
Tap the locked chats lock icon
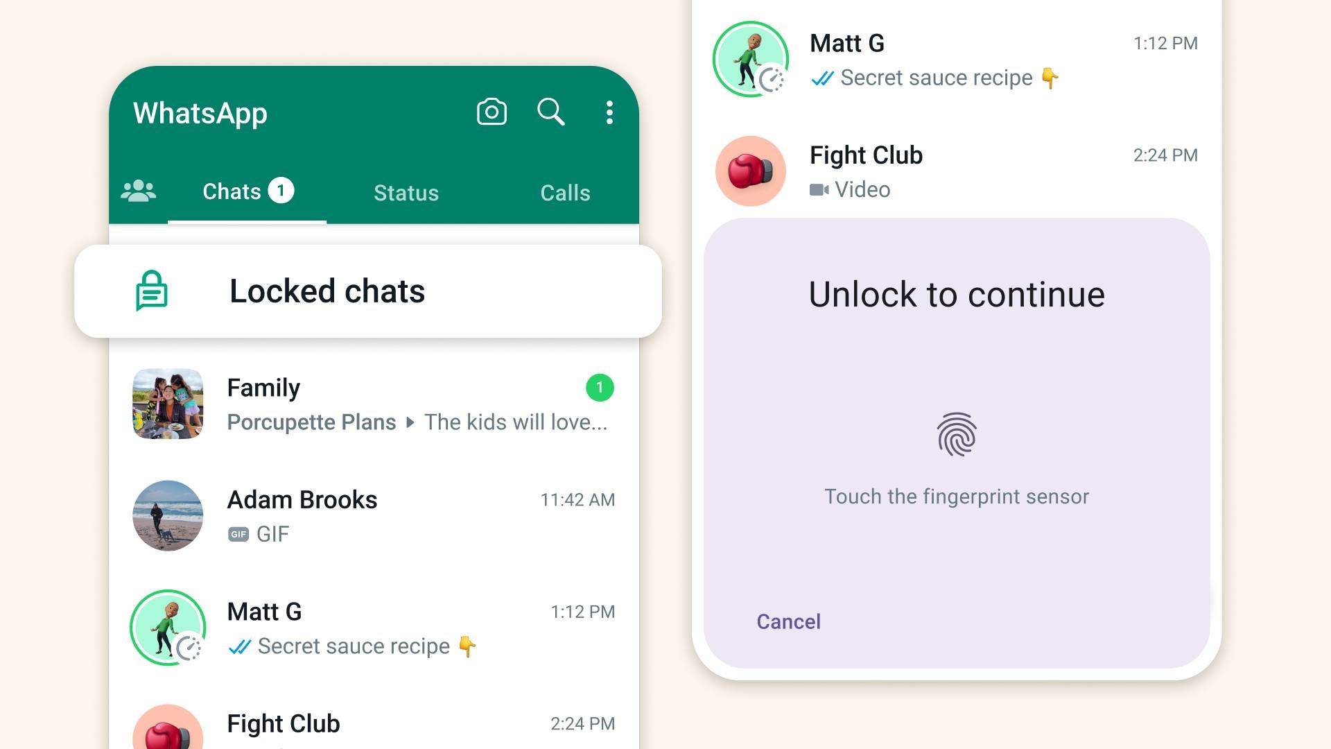pyautogui.click(x=151, y=290)
